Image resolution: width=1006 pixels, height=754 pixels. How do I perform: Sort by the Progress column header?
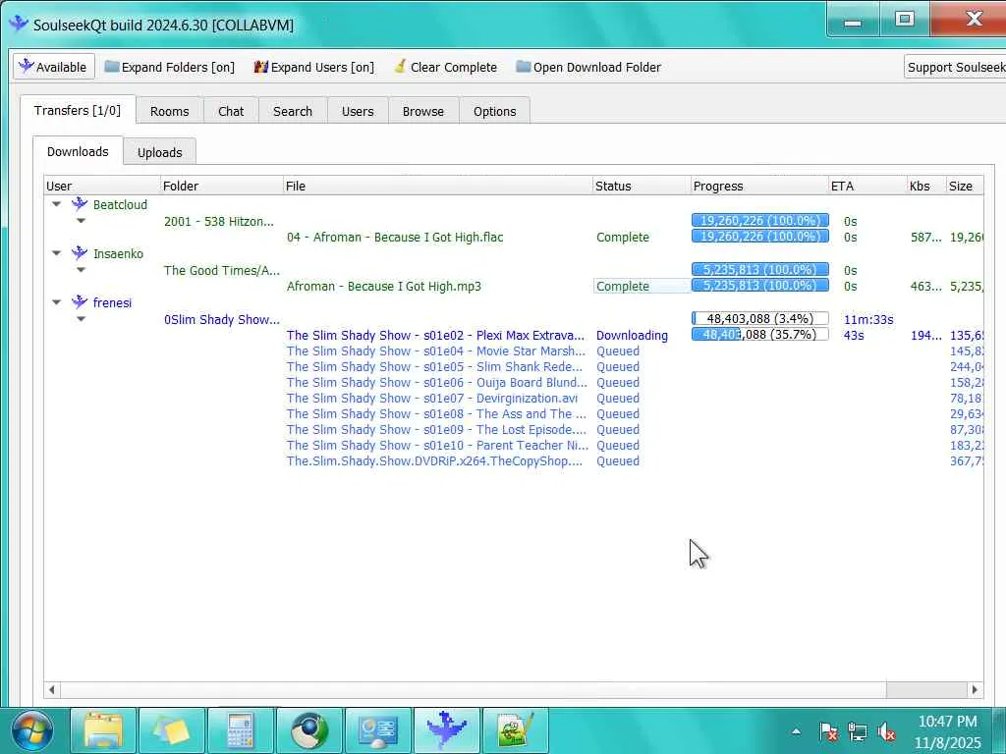pos(759,186)
